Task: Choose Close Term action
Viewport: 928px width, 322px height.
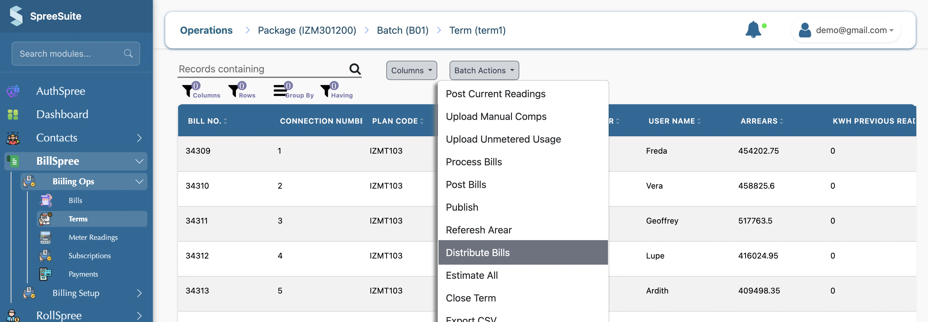Action: (x=523, y=298)
